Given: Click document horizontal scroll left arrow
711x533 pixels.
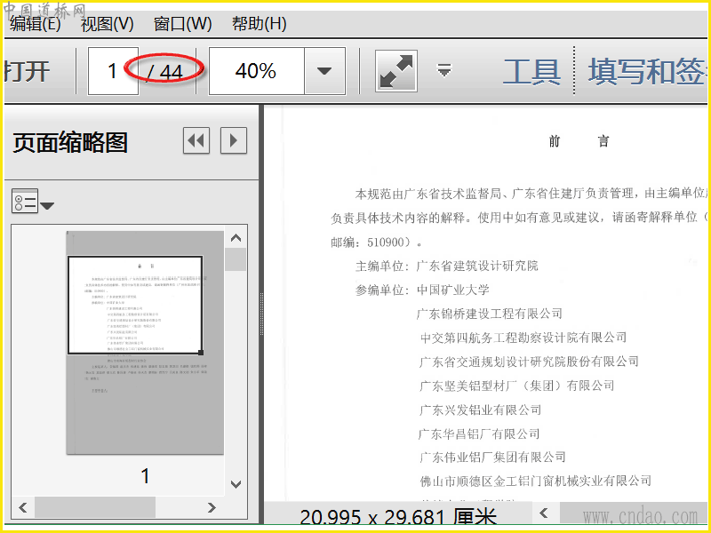Looking at the screenshot, I should point(544,513).
